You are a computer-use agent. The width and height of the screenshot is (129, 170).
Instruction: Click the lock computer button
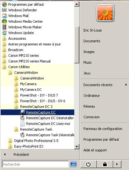[x=105, y=164]
